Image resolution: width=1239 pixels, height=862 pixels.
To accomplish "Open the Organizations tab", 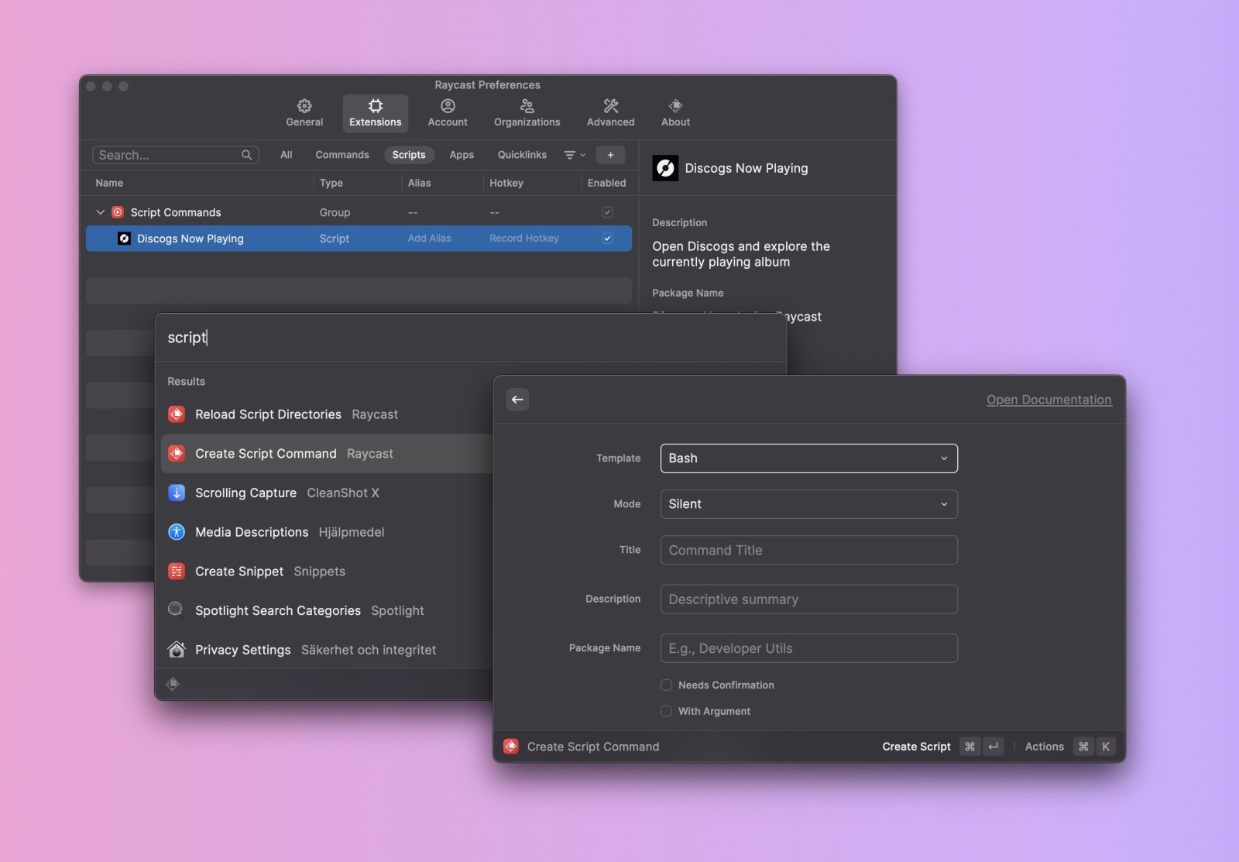I will pyautogui.click(x=527, y=113).
